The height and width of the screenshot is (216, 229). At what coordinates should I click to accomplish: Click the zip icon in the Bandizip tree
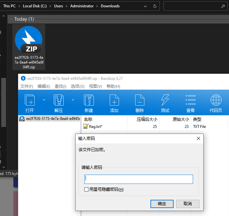pos(22,119)
